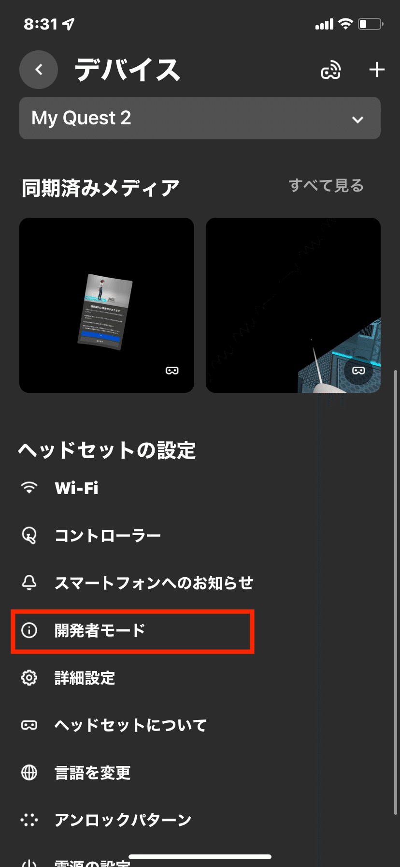Screen dimensions: 400x867
Task: Tap the back arrow button
Action: click(x=39, y=70)
